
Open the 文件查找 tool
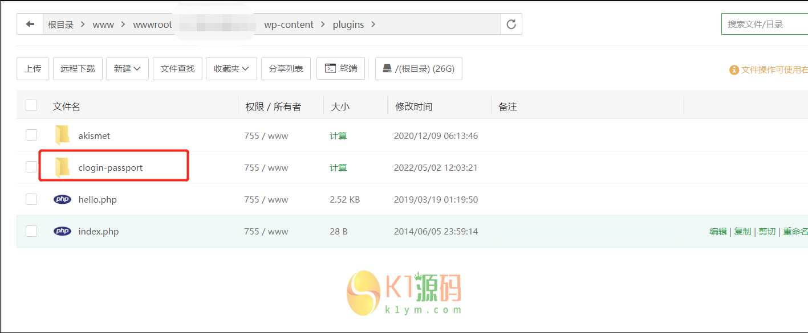tap(177, 68)
